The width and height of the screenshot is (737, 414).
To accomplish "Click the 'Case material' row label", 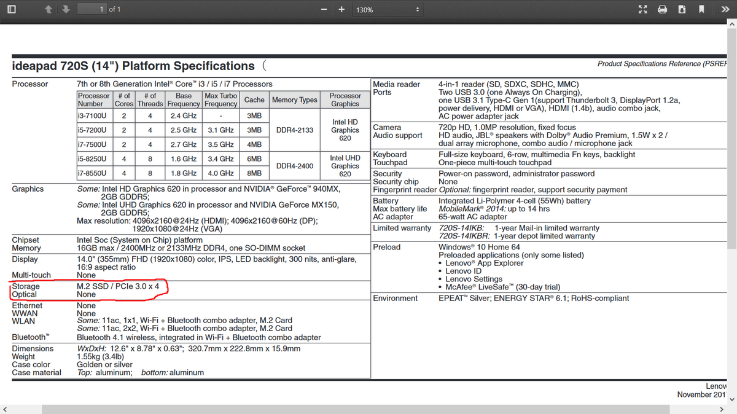I will 37,372.
